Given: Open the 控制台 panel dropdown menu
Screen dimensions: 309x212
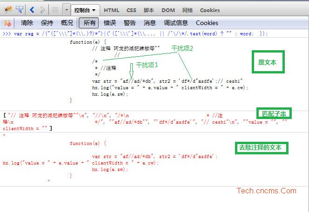Looking at the screenshot, I should pos(85,10).
